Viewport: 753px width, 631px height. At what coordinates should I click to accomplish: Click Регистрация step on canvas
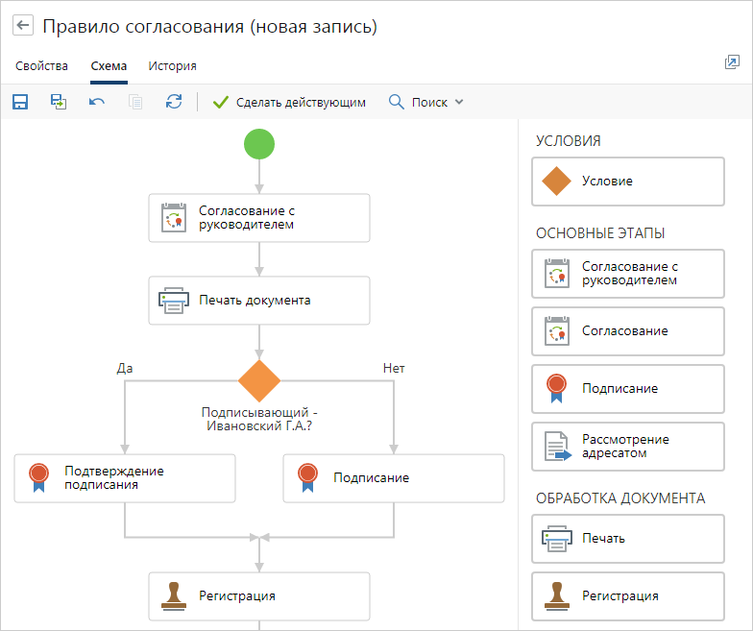point(258,596)
